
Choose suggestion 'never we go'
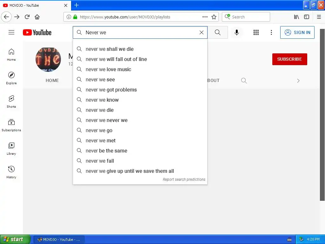(x=140, y=130)
